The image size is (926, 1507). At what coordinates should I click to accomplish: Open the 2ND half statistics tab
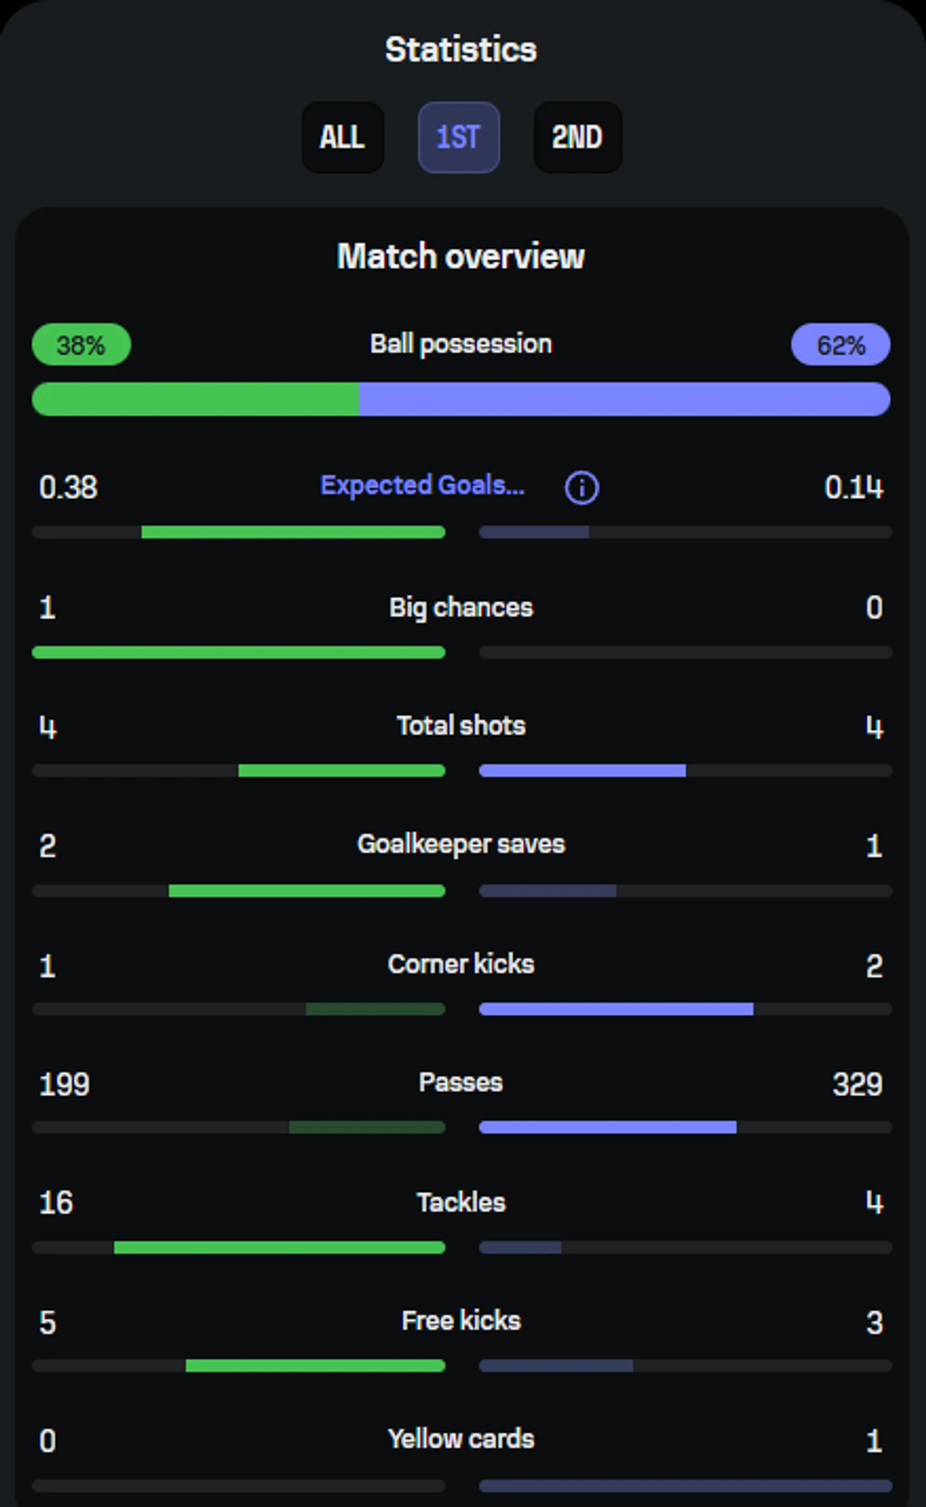(577, 137)
